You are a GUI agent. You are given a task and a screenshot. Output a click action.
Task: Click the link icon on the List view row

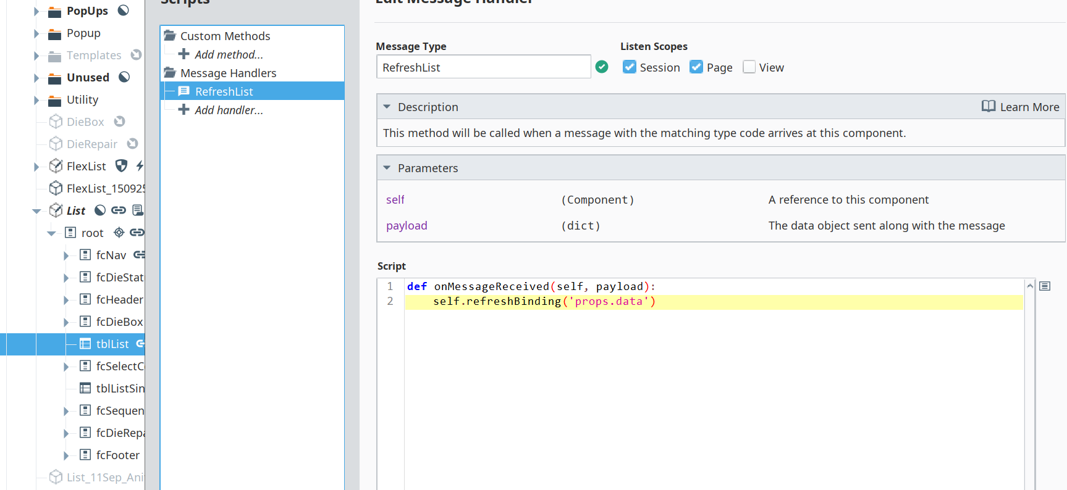click(119, 210)
